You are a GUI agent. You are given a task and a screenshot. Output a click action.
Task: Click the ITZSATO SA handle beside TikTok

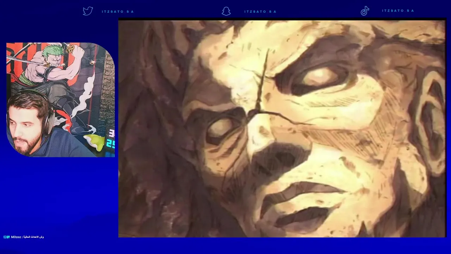pyautogui.click(x=398, y=11)
